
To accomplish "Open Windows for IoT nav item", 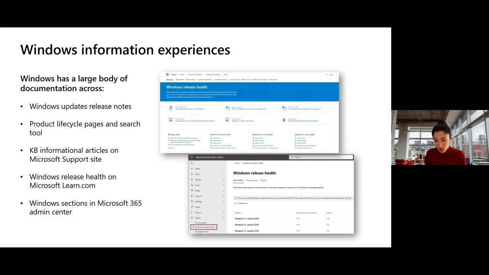I will tap(246, 80).
